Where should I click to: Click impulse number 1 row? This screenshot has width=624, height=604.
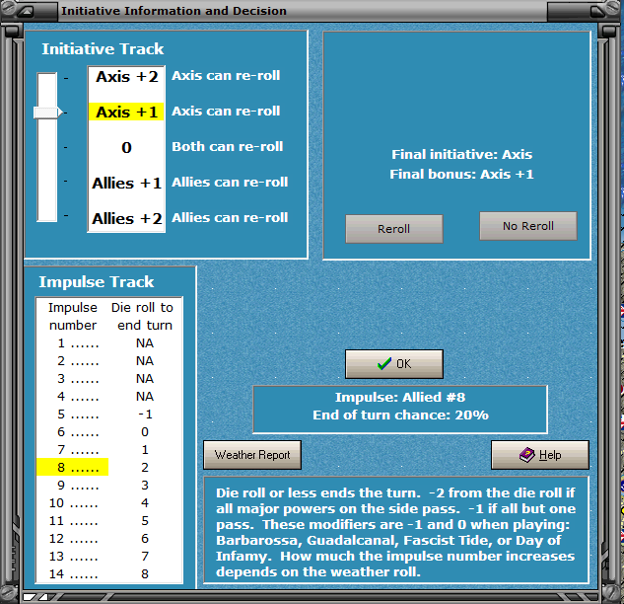pos(109,343)
